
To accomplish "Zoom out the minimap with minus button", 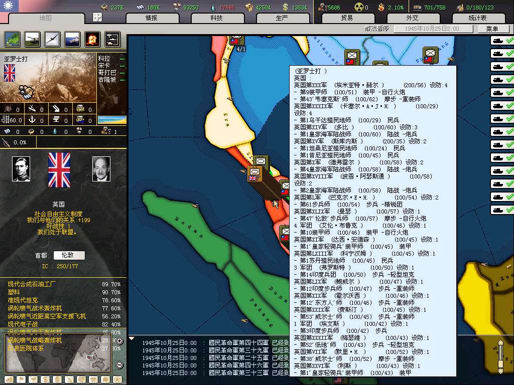I will [x=119, y=365].
